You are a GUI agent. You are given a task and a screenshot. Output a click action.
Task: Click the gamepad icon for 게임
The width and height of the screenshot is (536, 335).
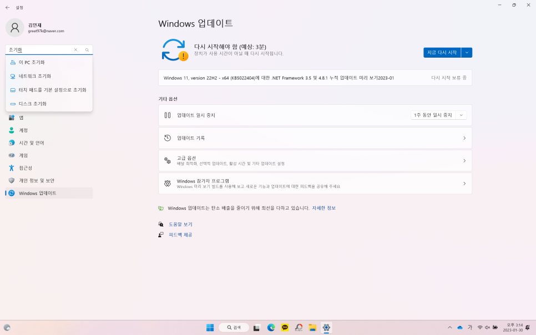pos(12,155)
